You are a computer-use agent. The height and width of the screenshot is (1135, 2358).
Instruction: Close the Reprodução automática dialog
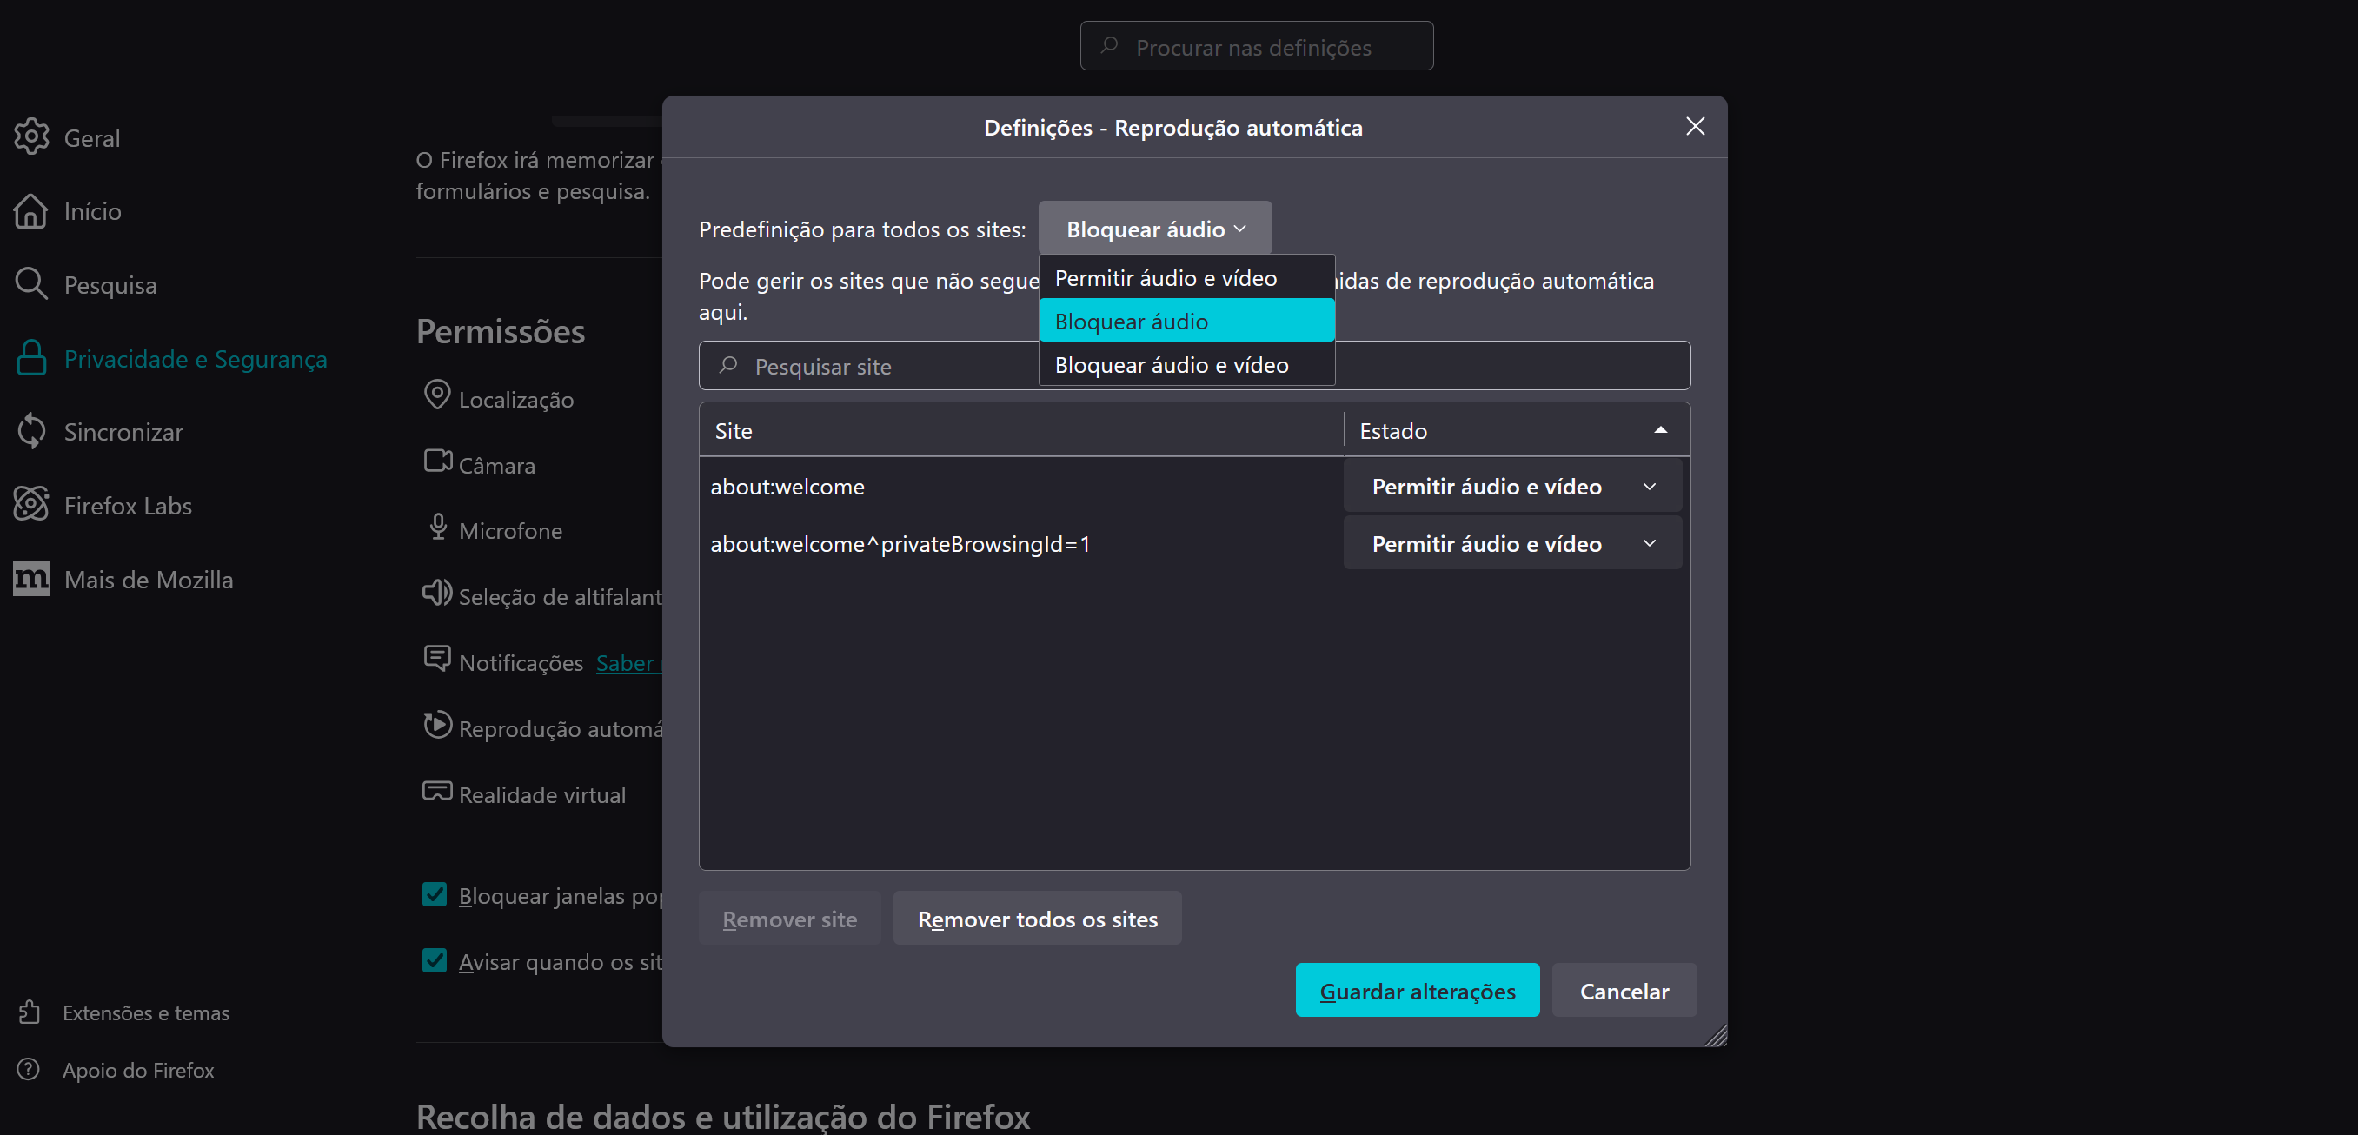pos(1694,126)
